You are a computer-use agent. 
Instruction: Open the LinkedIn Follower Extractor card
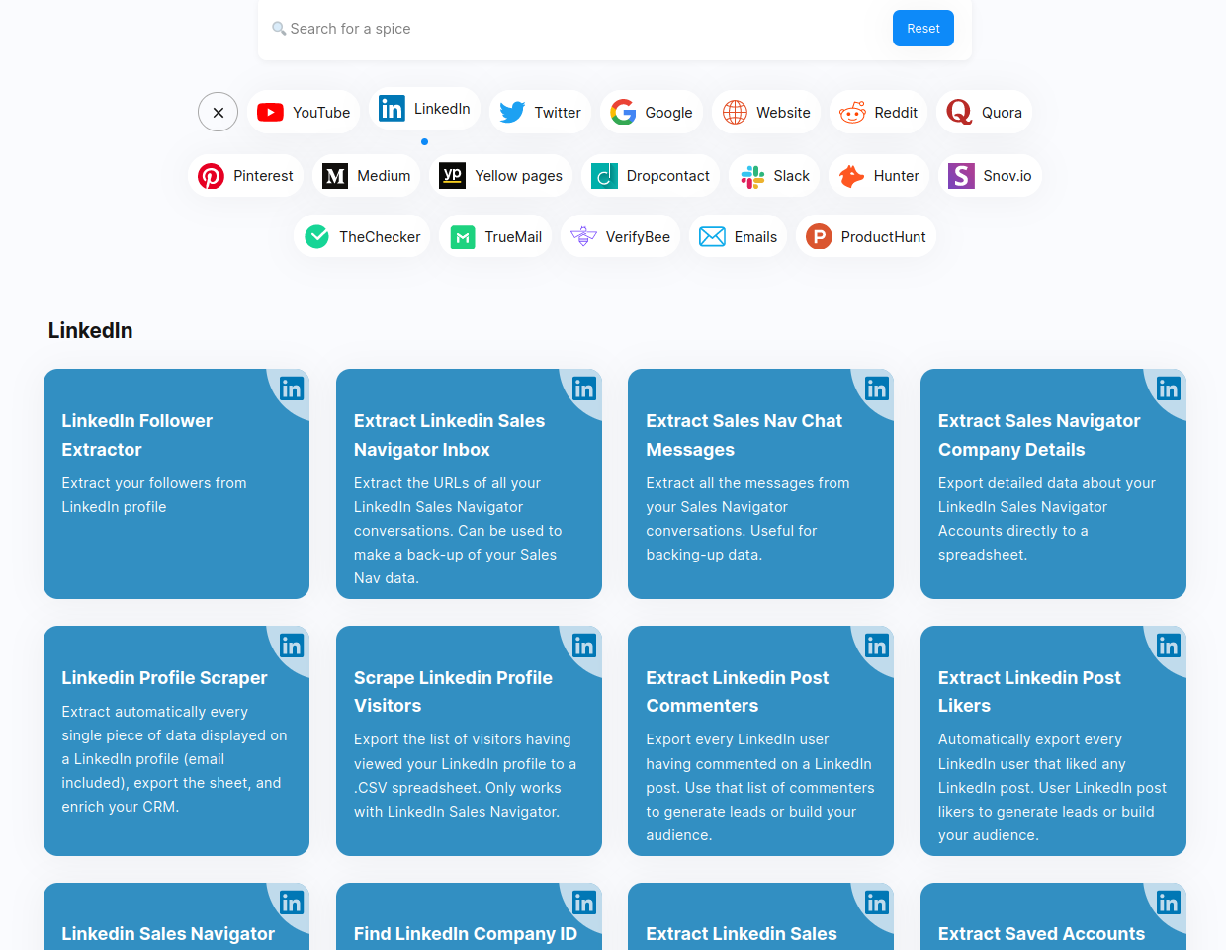(176, 484)
